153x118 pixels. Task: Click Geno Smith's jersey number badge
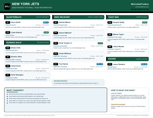point(8,22)
